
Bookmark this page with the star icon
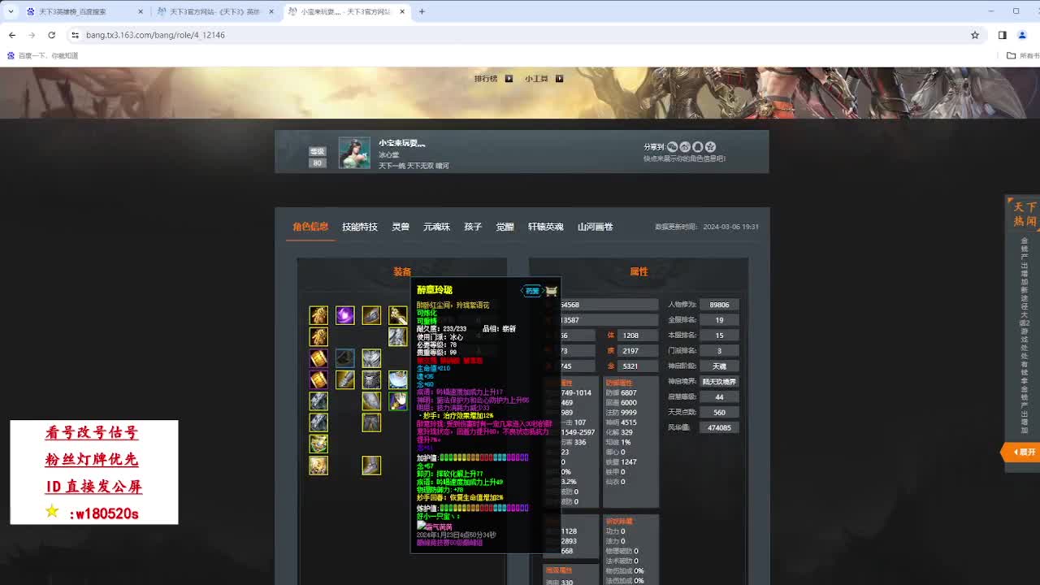point(975,35)
